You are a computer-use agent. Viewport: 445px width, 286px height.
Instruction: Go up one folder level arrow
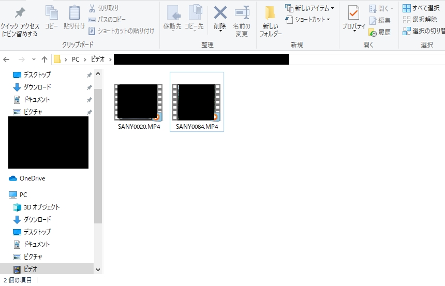coord(44,59)
